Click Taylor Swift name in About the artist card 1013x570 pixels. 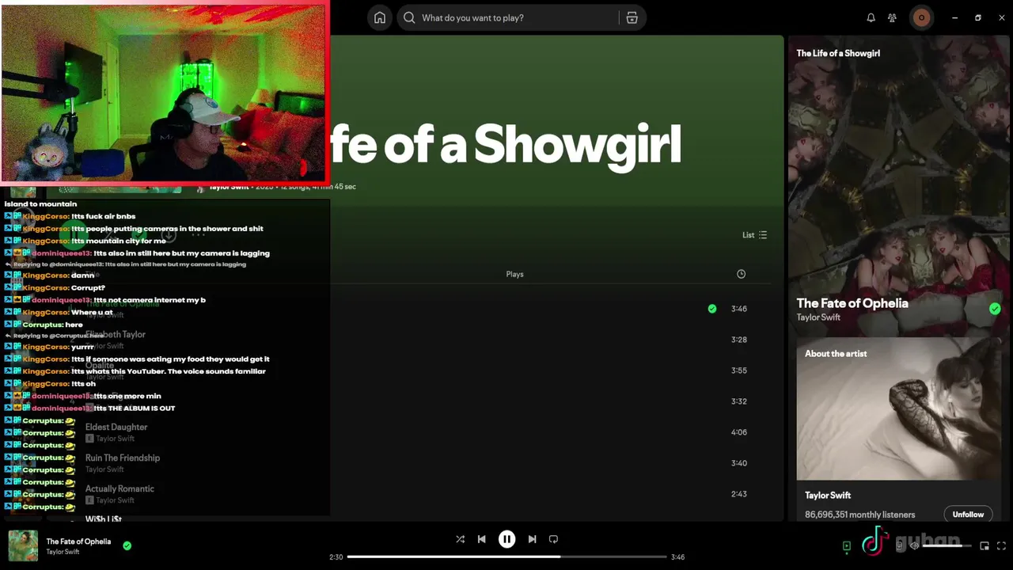click(828, 496)
